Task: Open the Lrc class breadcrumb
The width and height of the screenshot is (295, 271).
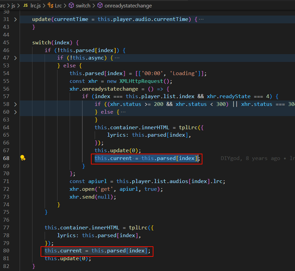Action: pos(58,6)
